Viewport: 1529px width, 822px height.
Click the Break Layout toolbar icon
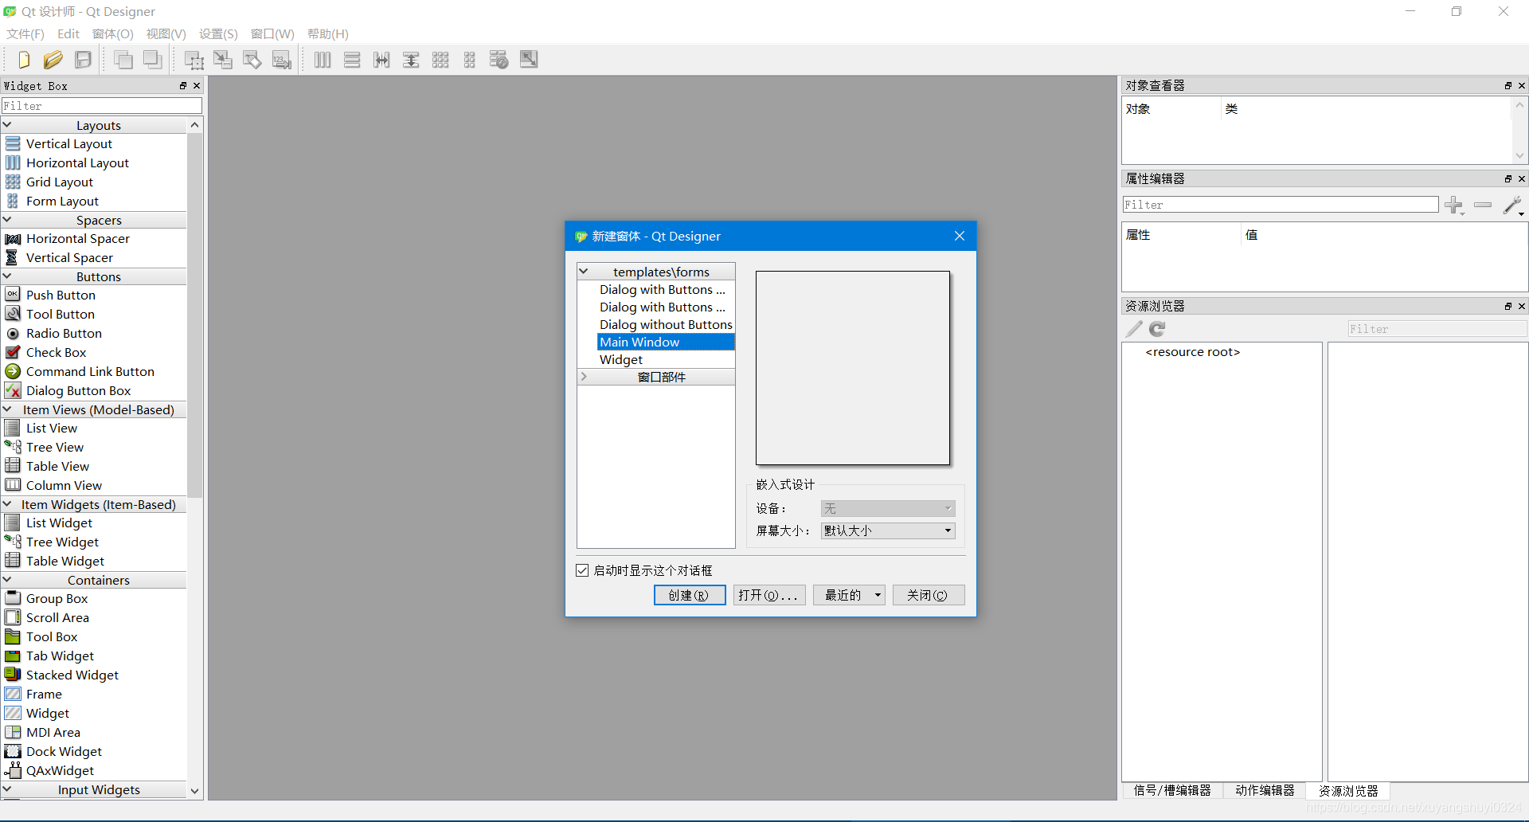tap(499, 60)
